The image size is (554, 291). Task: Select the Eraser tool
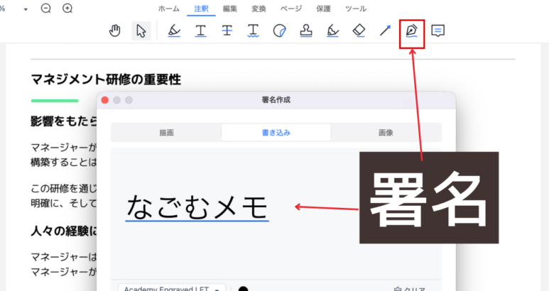(x=359, y=31)
